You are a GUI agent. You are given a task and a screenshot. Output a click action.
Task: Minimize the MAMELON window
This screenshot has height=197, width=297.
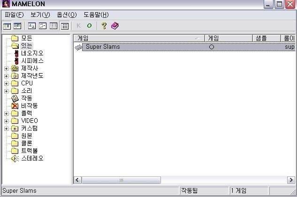[268, 4]
